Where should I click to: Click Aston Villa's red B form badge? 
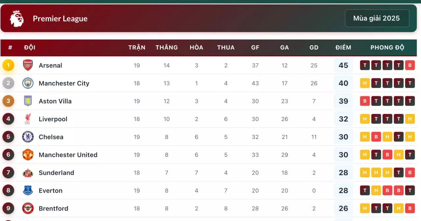365,101
